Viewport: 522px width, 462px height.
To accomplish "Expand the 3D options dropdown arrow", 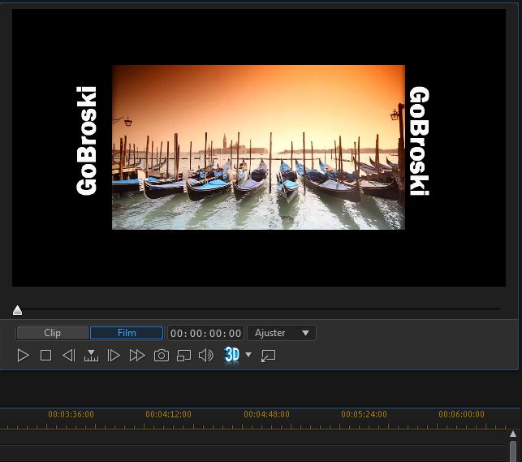I will 248,355.
